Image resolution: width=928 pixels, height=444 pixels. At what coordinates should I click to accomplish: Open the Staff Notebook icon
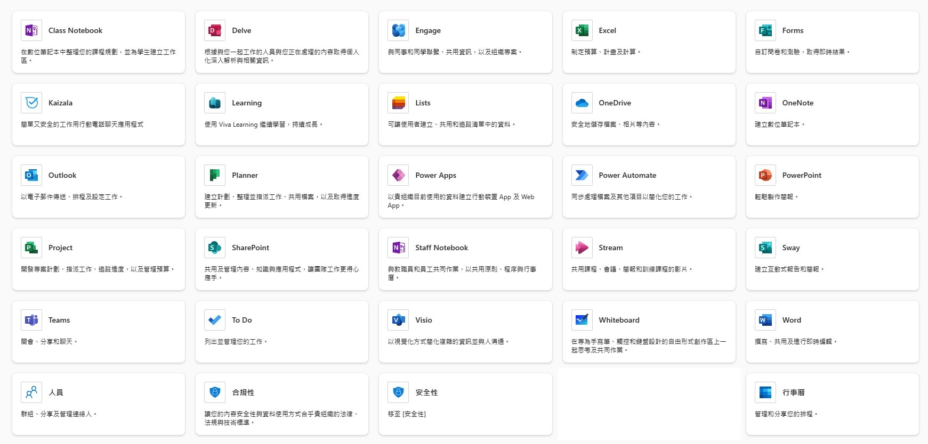[x=398, y=248]
